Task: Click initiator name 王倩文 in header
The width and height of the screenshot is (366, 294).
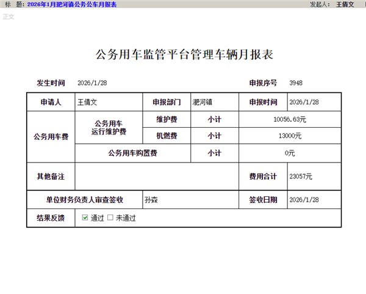Action: (345, 4)
